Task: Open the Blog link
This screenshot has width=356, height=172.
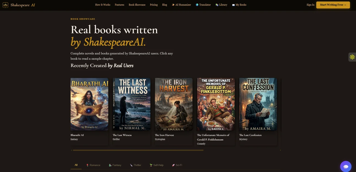Action: [x=165, y=5]
